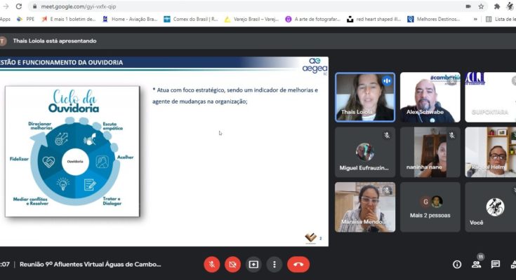Screen dimensions: 516x280
Task: Select Alex Schwabe's video tile
Action: (430, 97)
